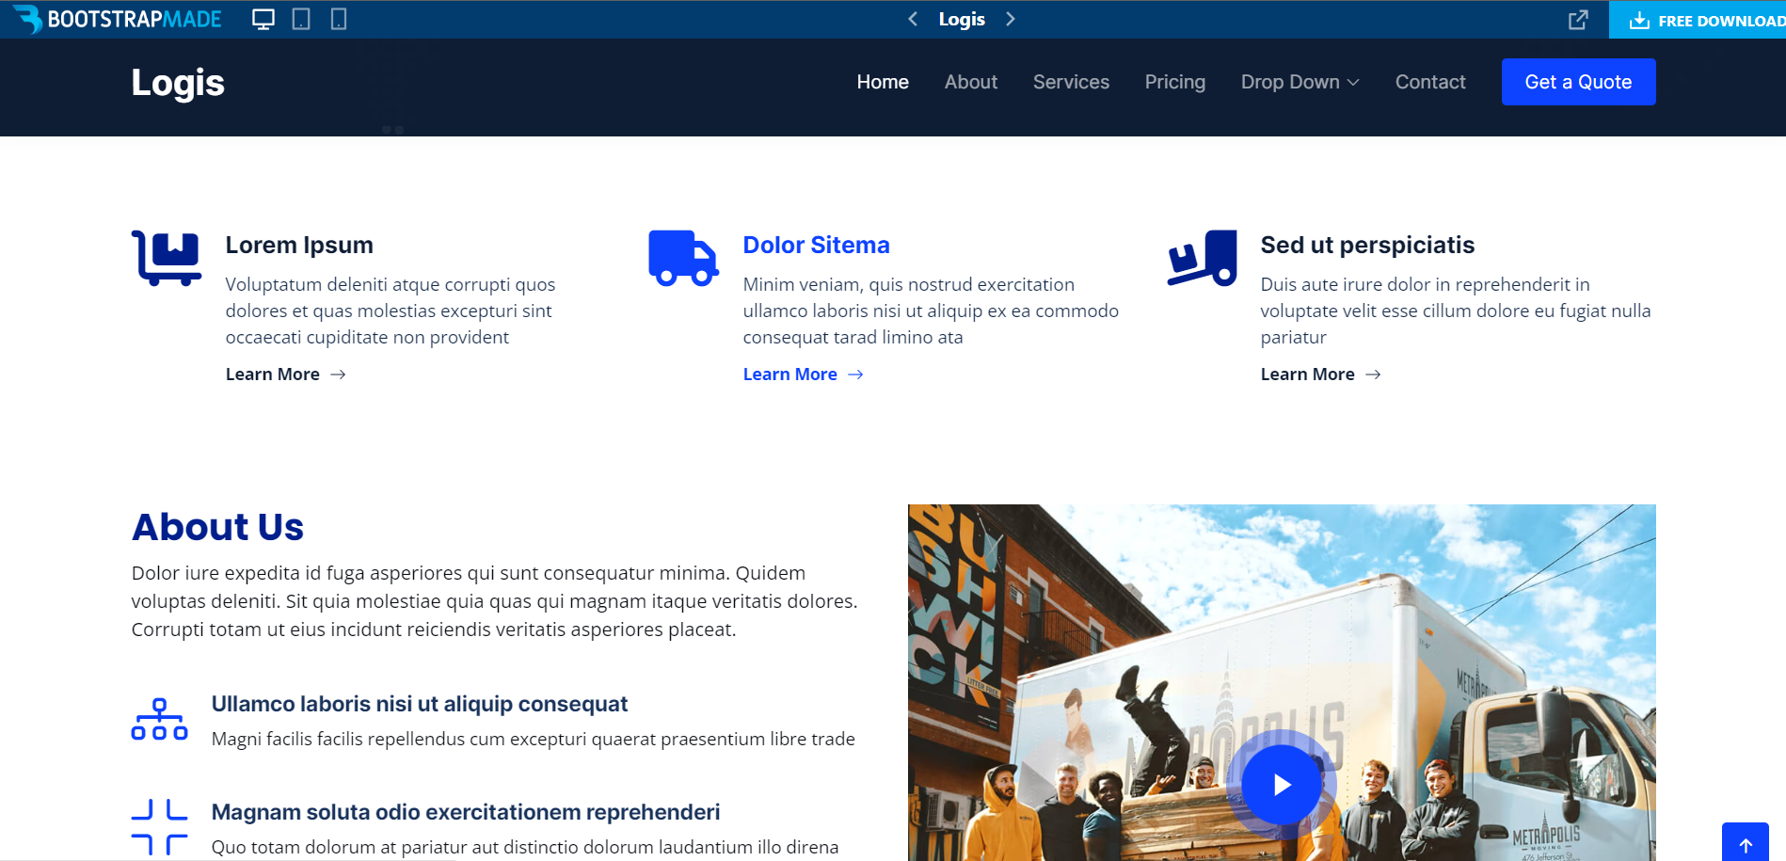Expand the Drop Down navigation menu

click(1300, 82)
